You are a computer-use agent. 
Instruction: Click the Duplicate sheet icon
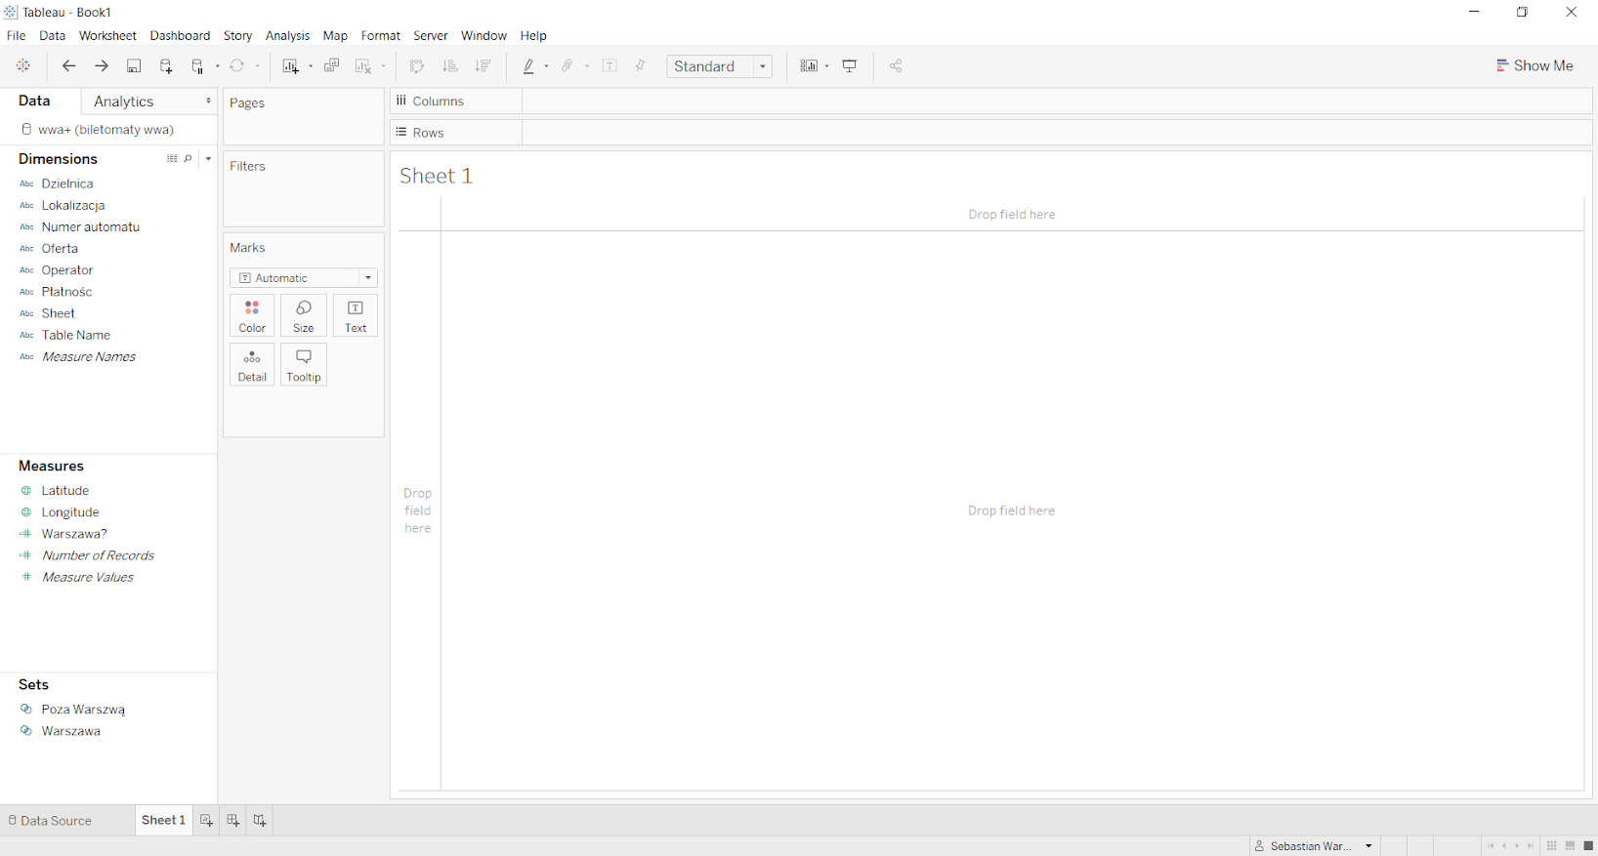[332, 66]
